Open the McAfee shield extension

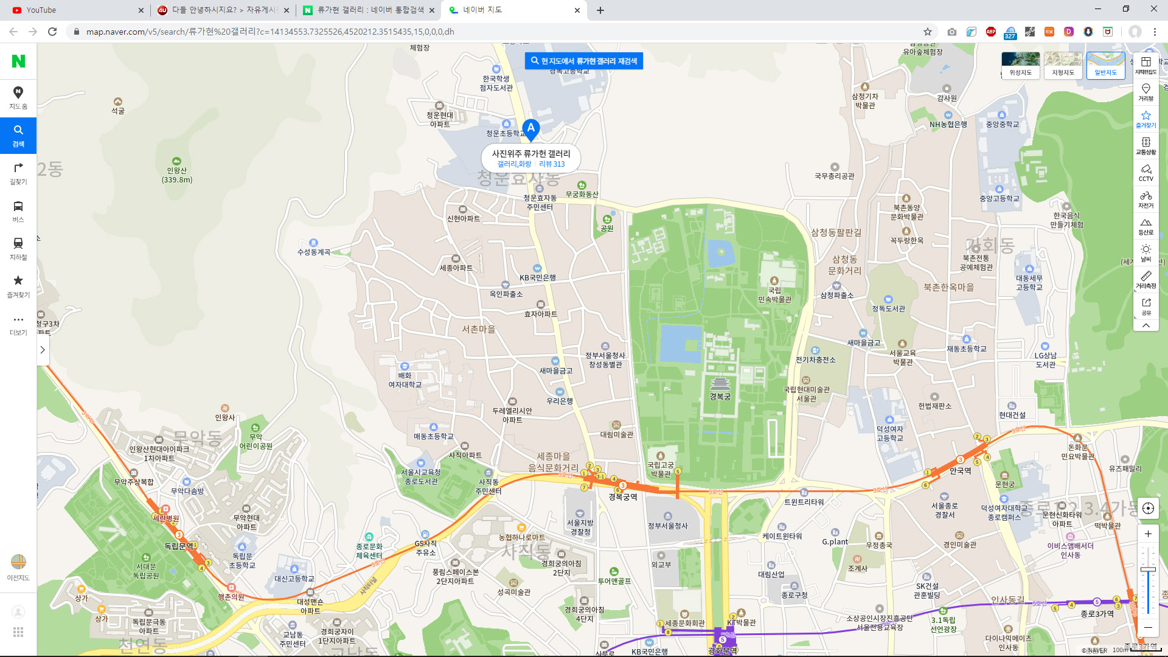1108,32
